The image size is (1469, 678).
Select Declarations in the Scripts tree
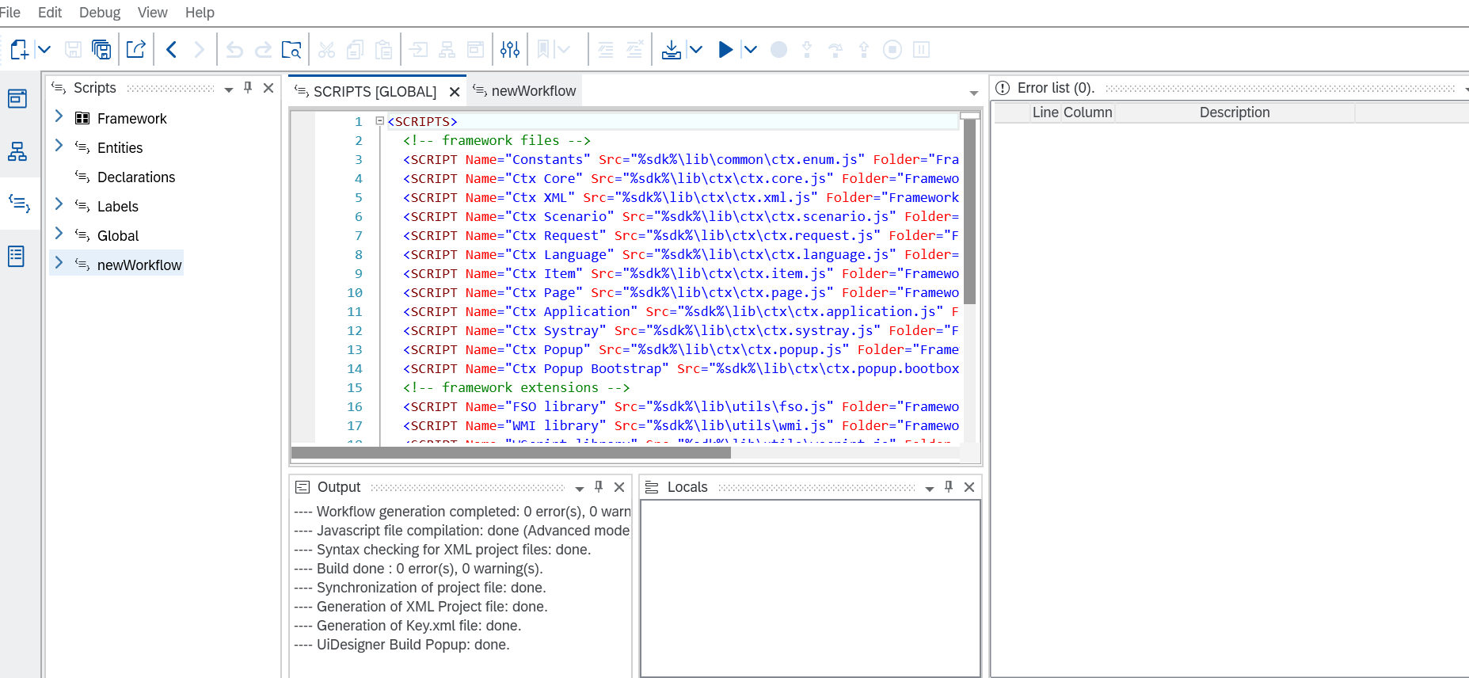click(135, 177)
